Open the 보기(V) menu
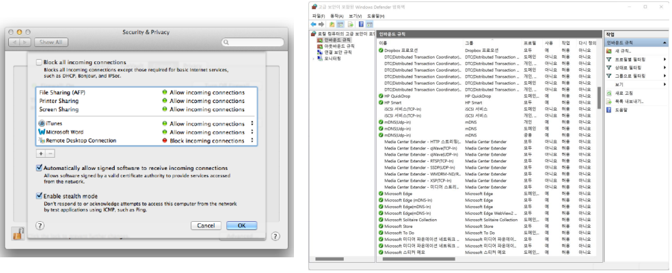 [x=355, y=16]
